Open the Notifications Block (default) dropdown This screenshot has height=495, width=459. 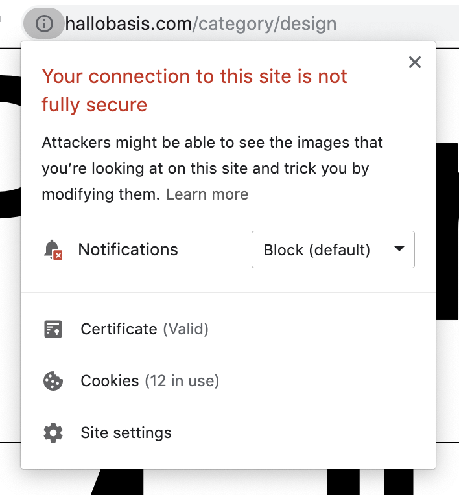point(333,249)
